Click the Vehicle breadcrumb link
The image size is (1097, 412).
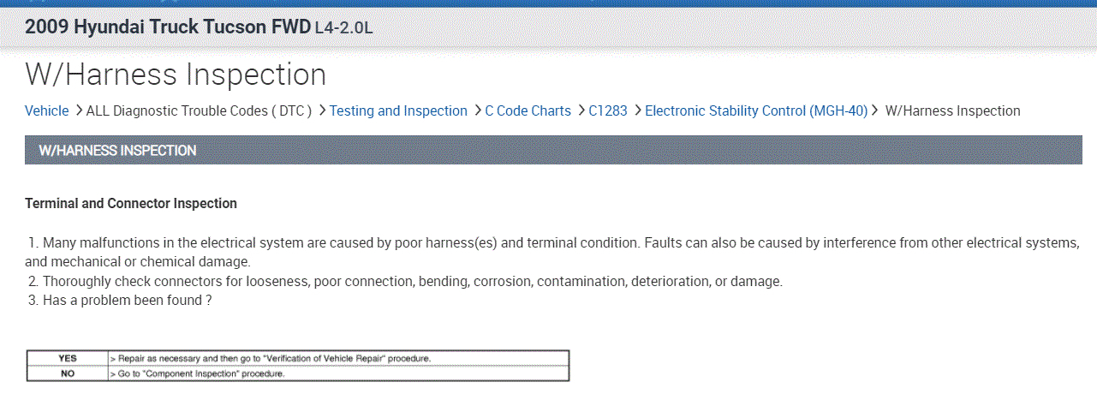pyautogui.click(x=47, y=111)
